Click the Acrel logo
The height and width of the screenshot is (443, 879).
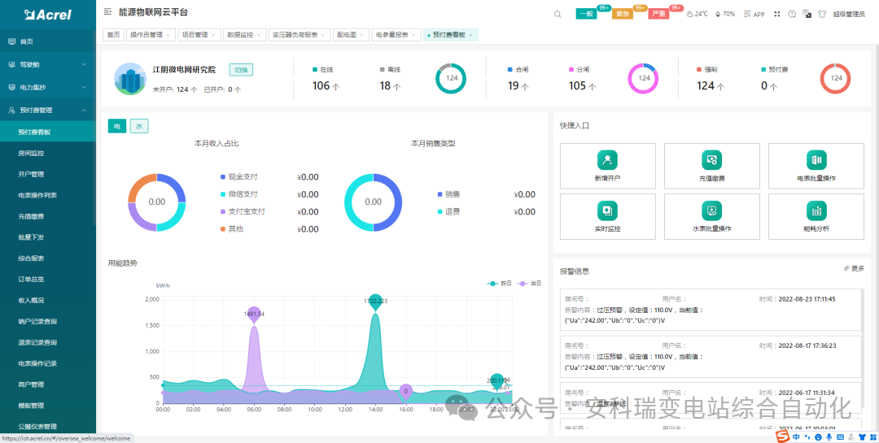[x=48, y=15]
